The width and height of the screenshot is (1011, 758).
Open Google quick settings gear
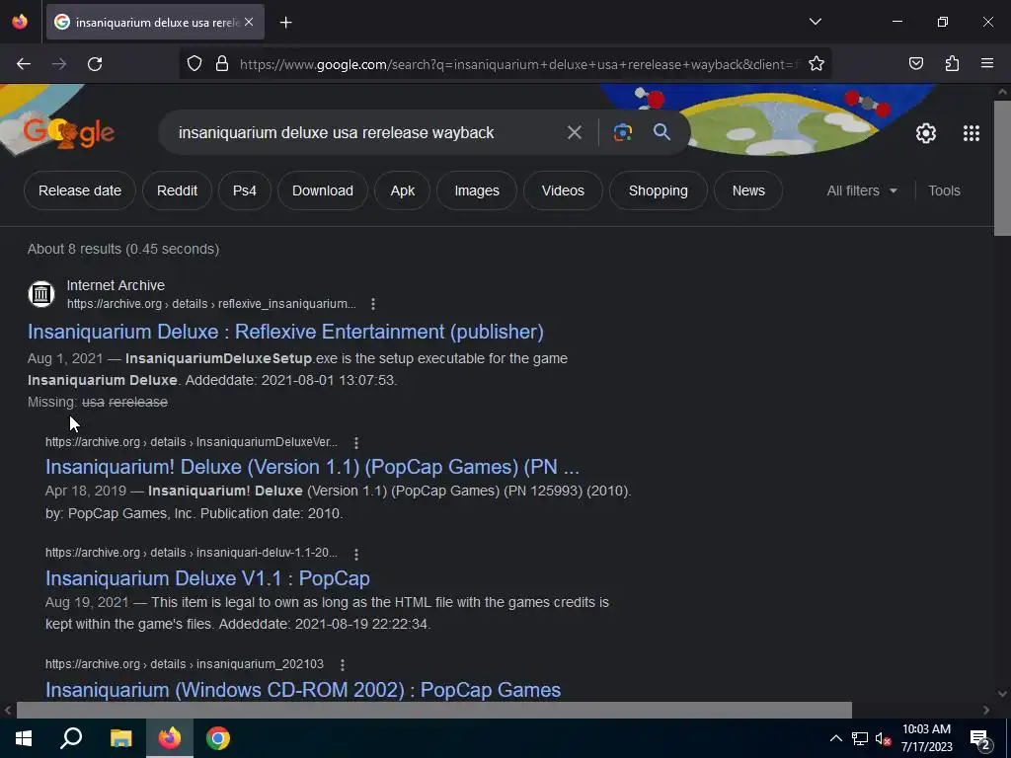click(926, 133)
